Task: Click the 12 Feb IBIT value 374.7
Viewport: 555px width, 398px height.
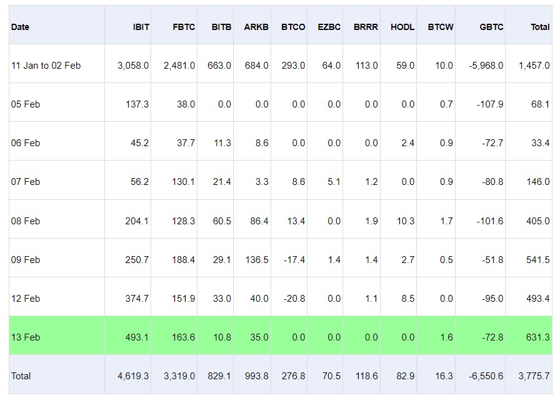Action: 137,299
